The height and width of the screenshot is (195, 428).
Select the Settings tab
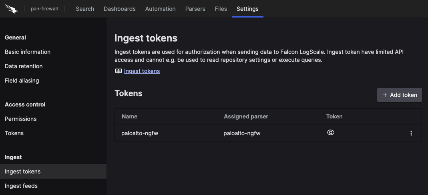(x=247, y=9)
